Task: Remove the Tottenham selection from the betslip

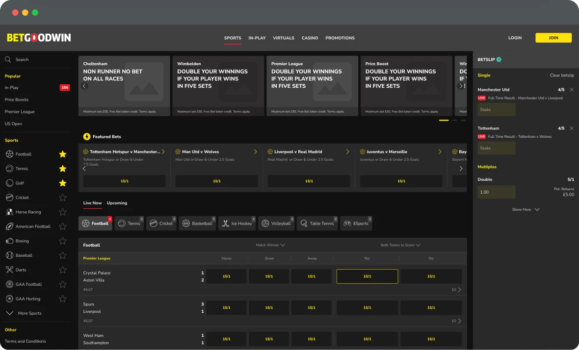Action: point(572,128)
